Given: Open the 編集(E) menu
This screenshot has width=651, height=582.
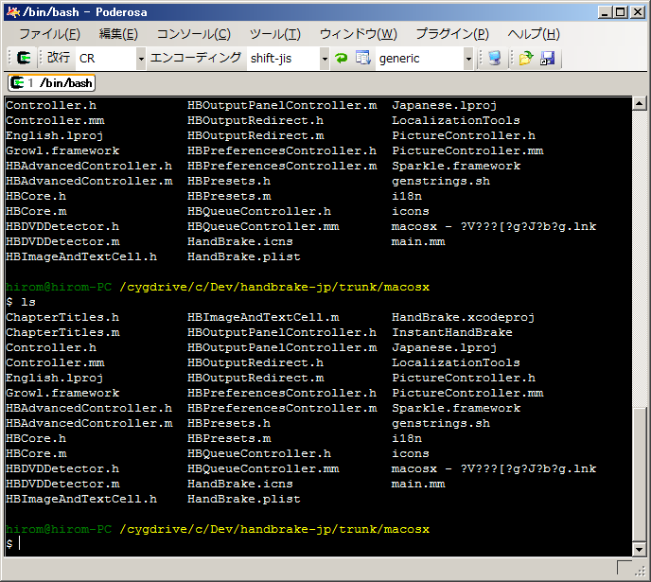Looking at the screenshot, I should click(x=118, y=34).
